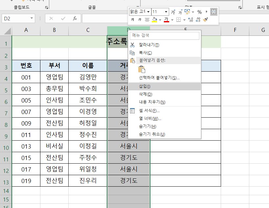Viewport: 269px width, 208px height.
Task: Select column G header
Action: (259, 30)
